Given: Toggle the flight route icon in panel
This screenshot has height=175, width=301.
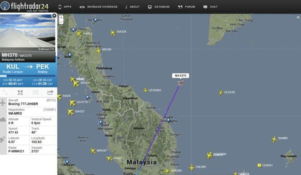Looking at the screenshot, I should [x=5, y=93].
